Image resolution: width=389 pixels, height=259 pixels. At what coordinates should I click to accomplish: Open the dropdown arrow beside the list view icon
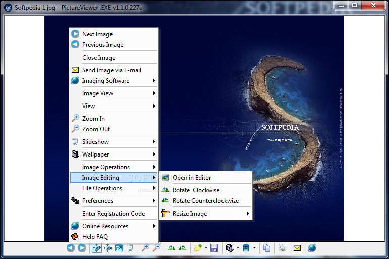click(254, 248)
